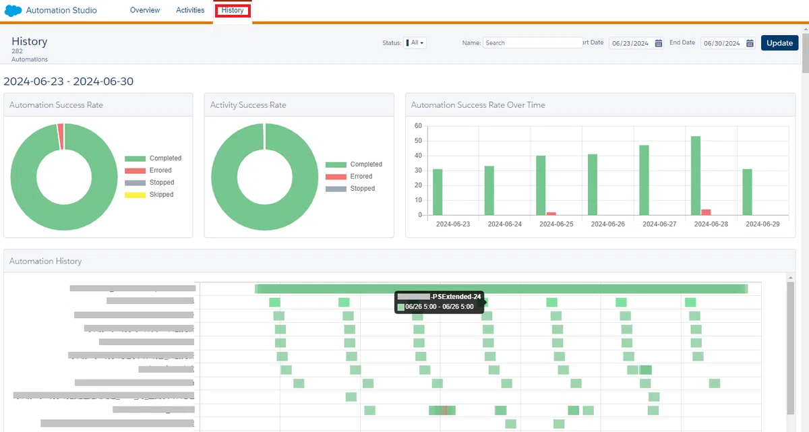Toggle the Stopped legend in Activity Success Rate
809x432 pixels.
(350, 189)
